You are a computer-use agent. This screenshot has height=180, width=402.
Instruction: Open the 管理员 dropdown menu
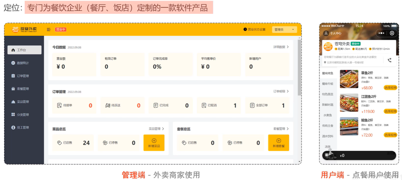point(284,29)
